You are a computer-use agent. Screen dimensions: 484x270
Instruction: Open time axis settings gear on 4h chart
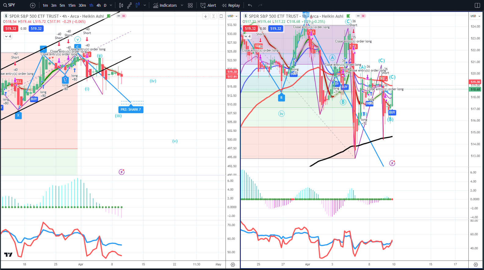click(x=233, y=265)
